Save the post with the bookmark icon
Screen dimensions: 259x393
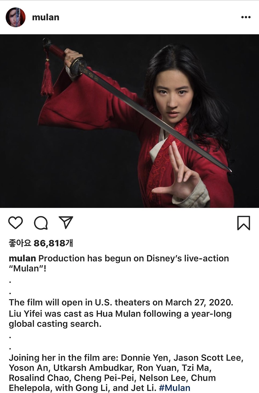pyautogui.click(x=244, y=223)
